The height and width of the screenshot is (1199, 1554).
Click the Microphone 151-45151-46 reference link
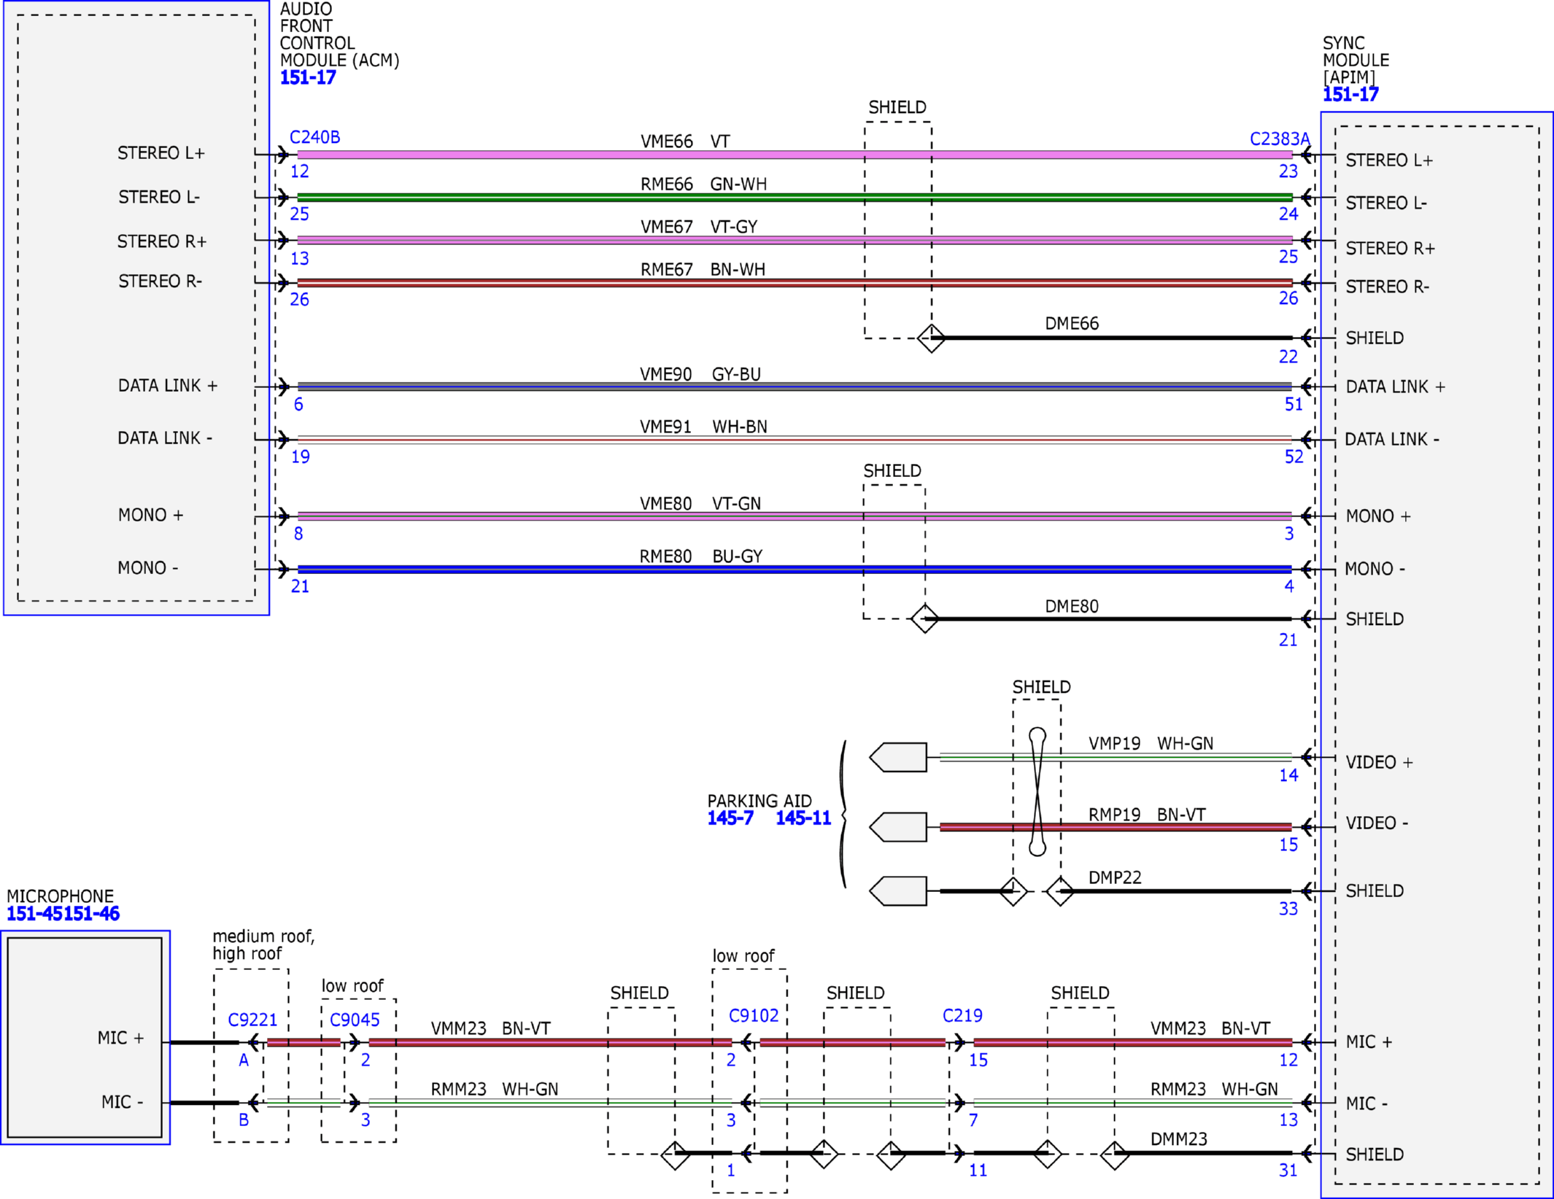pos(63,913)
